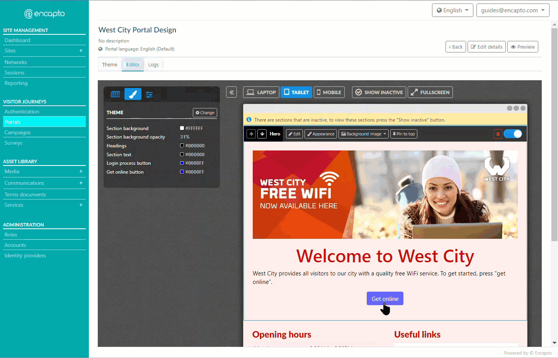Image resolution: width=558 pixels, height=358 pixels.
Task: Switch preview to Laptop view
Action: pyautogui.click(x=261, y=92)
